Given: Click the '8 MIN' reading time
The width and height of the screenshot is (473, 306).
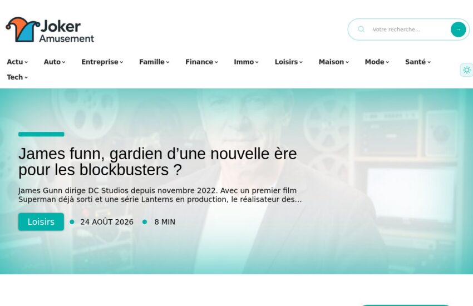Looking at the screenshot, I should pyautogui.click(x=165, y=222).
